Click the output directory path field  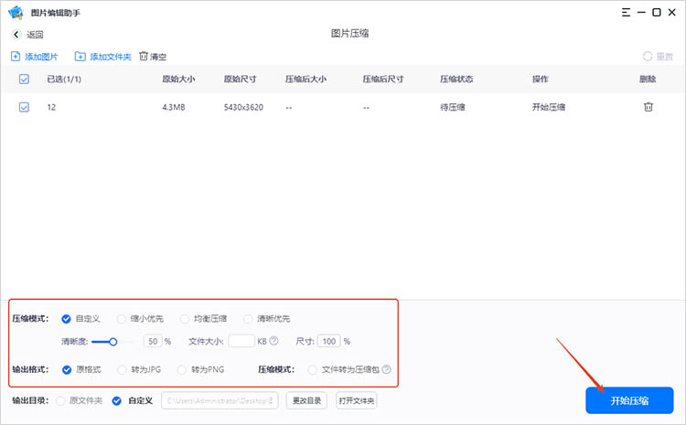click(220, 400)
